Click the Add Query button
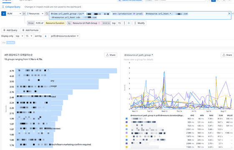This screenshot has width=234, height=150. [10, 30]
